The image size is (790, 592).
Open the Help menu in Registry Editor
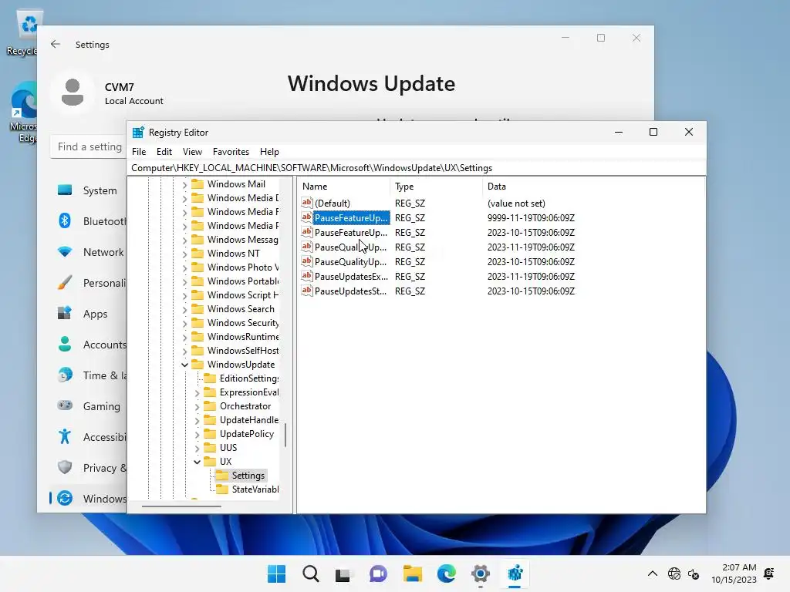click(x=269, y=152)
